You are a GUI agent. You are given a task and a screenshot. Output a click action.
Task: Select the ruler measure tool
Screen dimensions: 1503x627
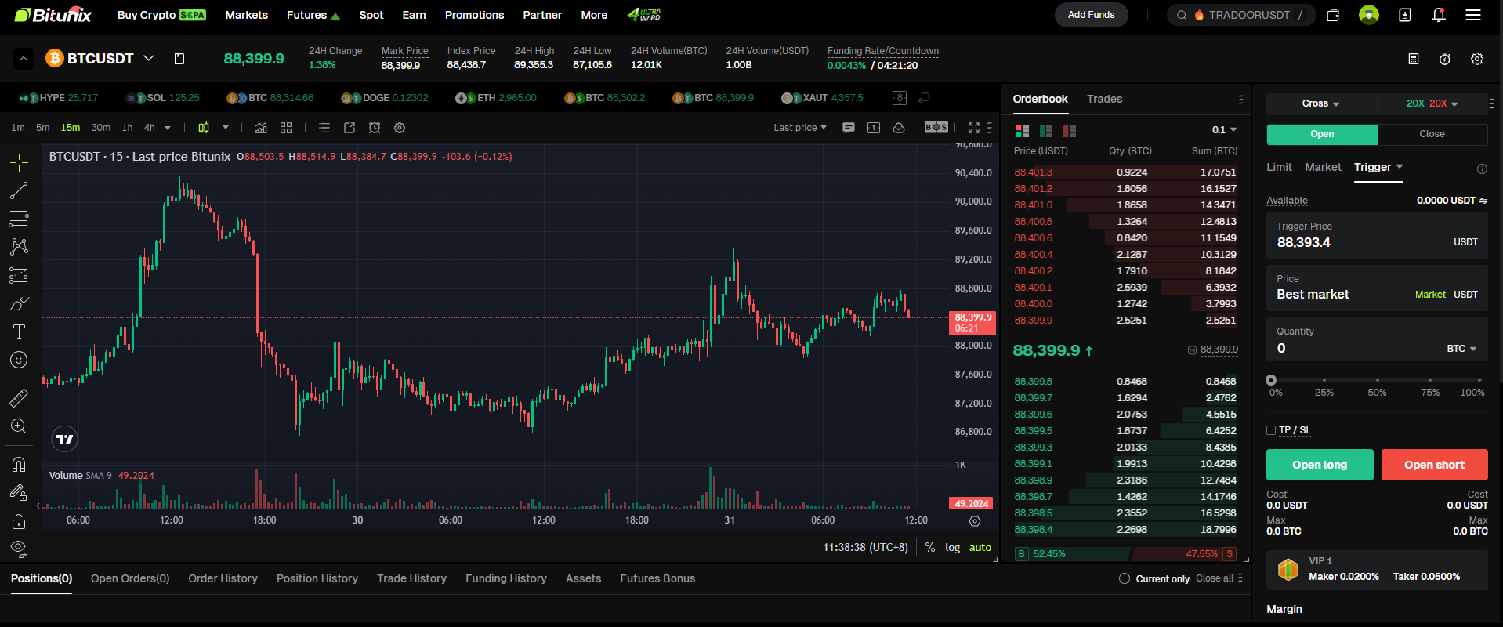(19, 398)
